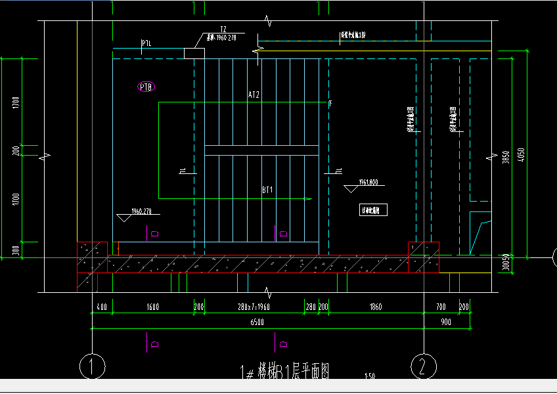Click the TZ column label
Screen dimensions: 557x394
click(223, 29)
